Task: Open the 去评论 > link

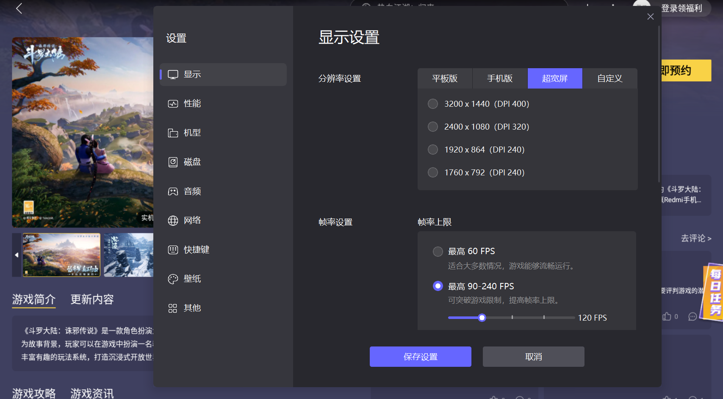Action: tap(696, 238)
